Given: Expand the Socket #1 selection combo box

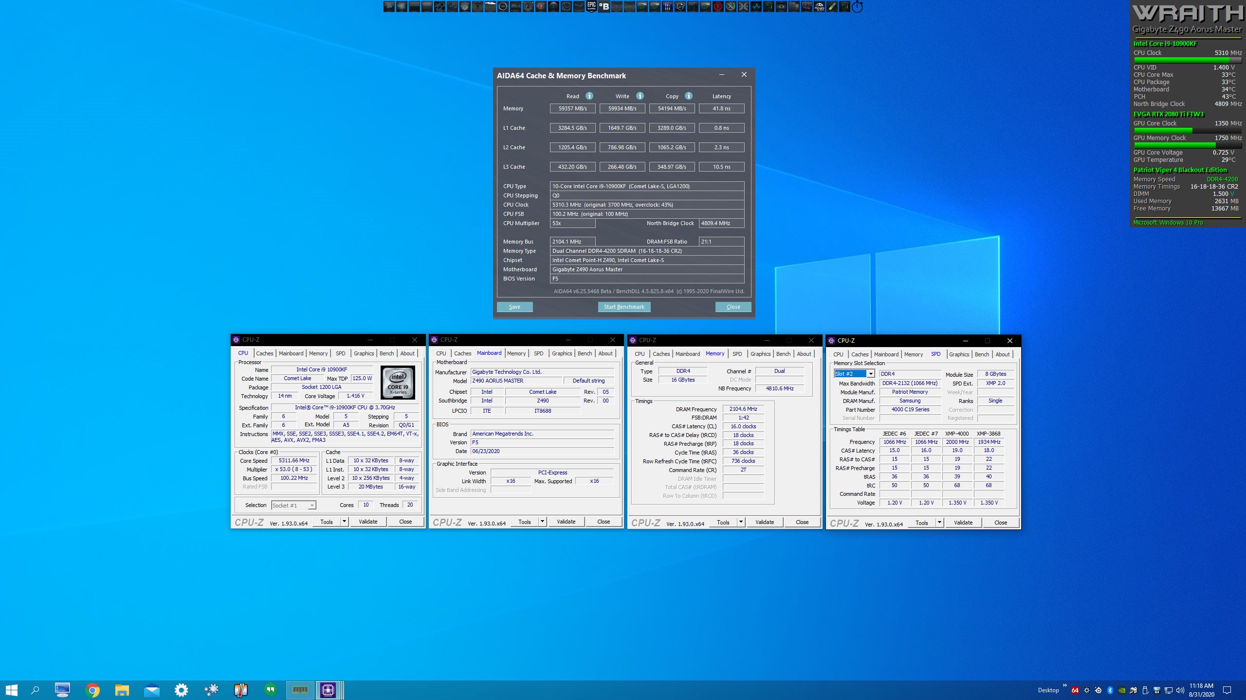Looking at the screenshot, I should click(311, 506).
